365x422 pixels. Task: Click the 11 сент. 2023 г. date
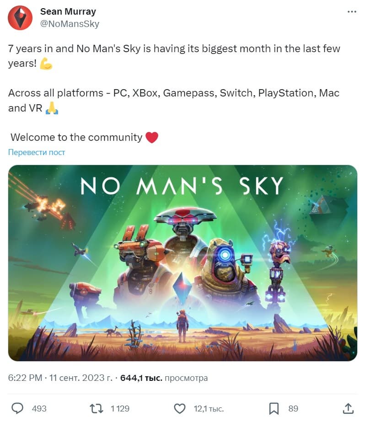pyautogui.click(x=81, y=378)
